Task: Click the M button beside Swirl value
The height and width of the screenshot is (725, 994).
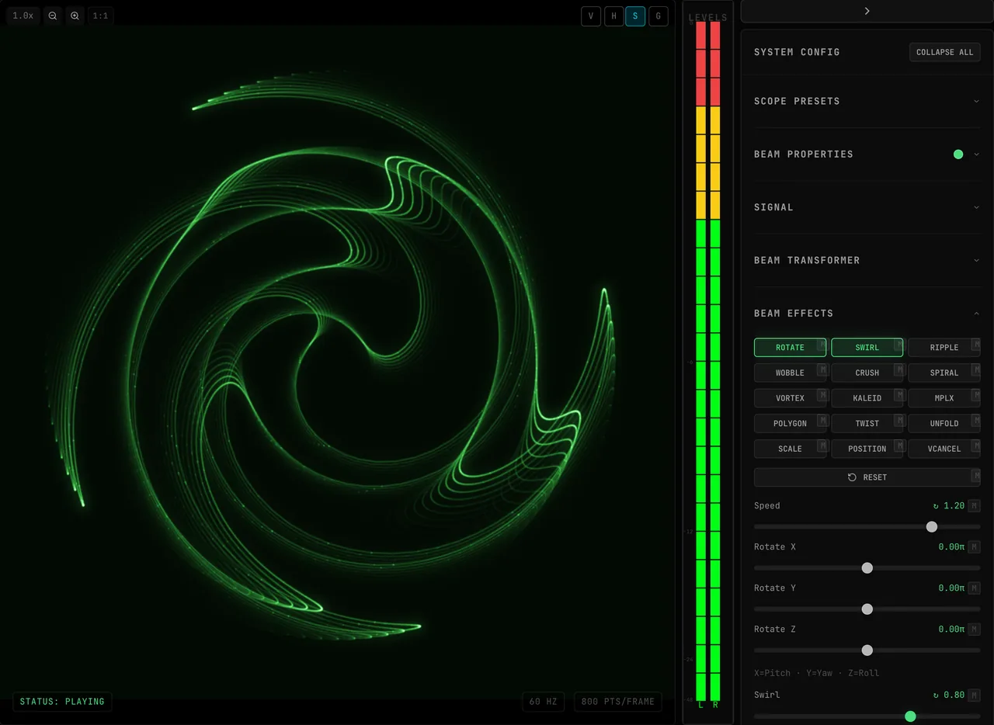Action: (x=975, y=696)
